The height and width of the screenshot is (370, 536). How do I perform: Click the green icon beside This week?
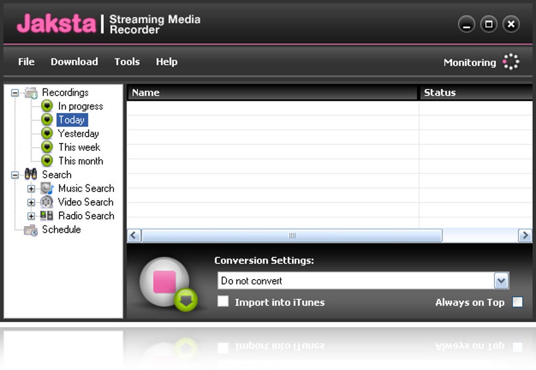point(47,147)
